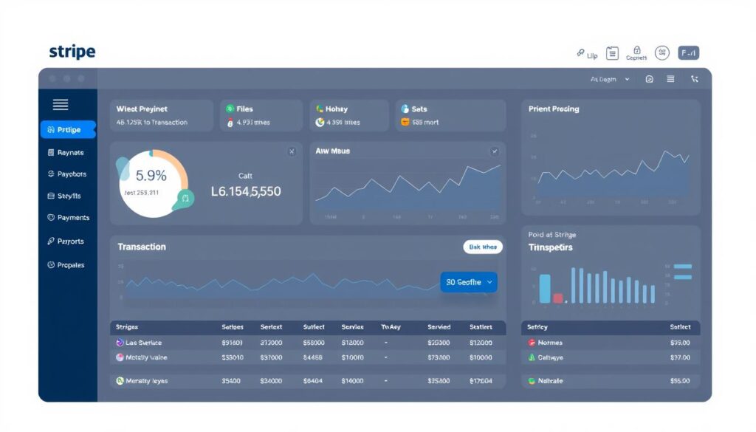The height and width of the screenshot is (432, 756).
Task: Open the 30 Geofhe dropdown
Action: [x=468, y=282]
